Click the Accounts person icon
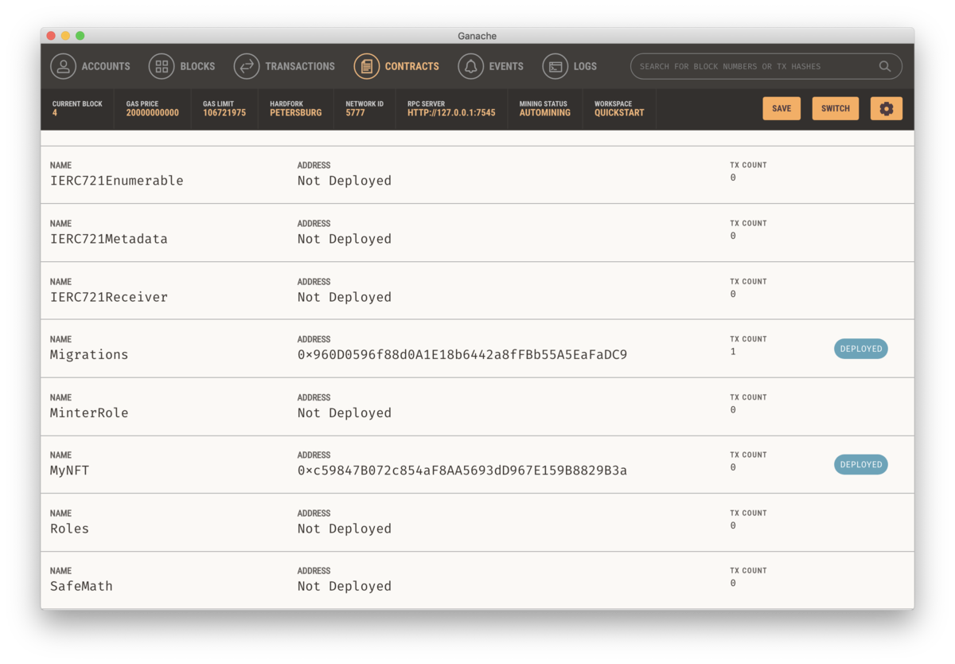The image size is (955, 664). click(x=64, y=66)
